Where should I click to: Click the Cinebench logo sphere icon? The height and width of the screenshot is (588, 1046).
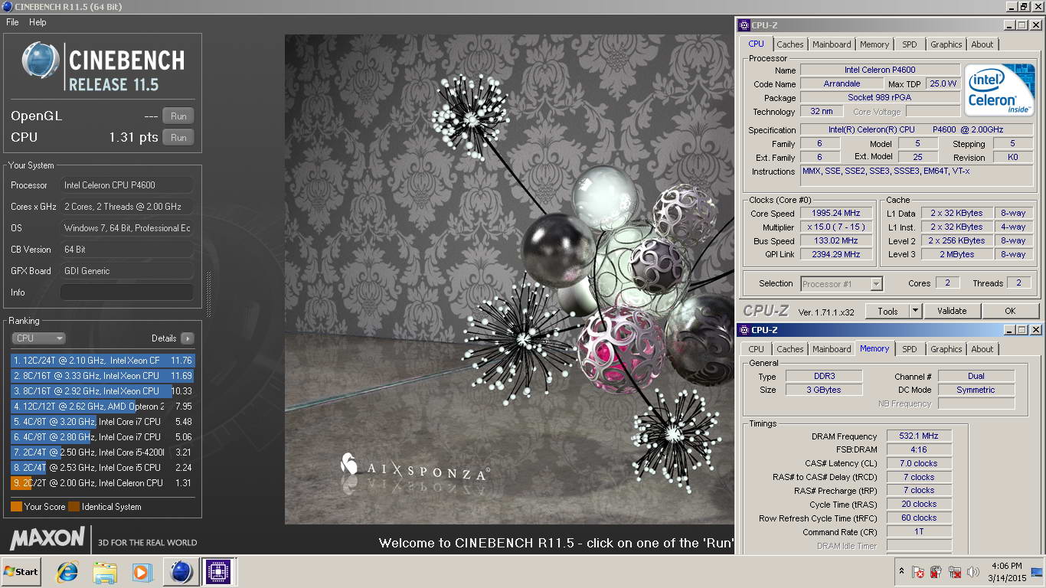[41, 60]
